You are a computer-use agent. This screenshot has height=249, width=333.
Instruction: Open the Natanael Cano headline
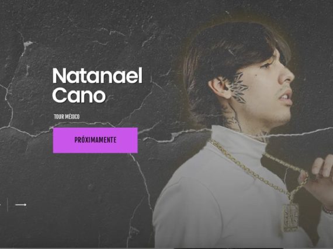(97, 85)
